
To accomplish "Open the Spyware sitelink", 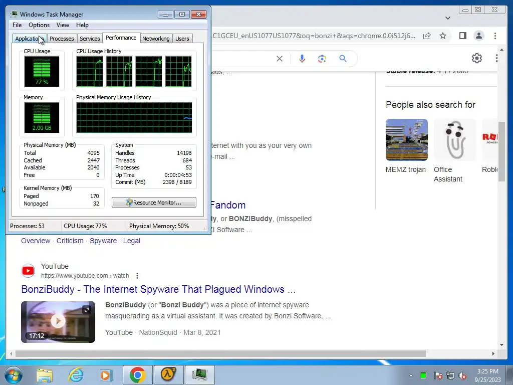I will tap(103, 241).
